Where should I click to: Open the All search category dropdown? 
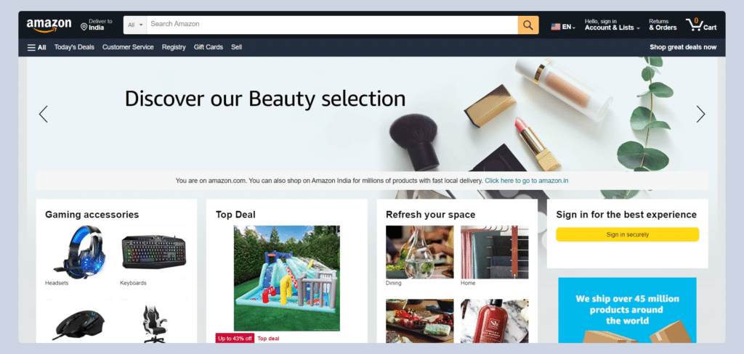pyautogui.click(x=135, y=25)
